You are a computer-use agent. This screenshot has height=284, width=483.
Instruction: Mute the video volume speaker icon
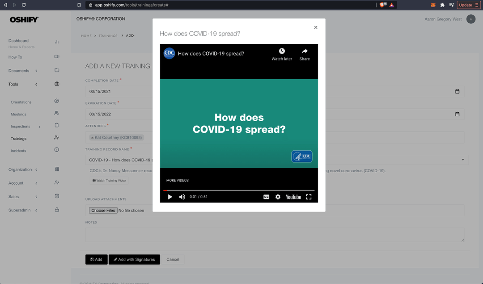tap(182, 197)
